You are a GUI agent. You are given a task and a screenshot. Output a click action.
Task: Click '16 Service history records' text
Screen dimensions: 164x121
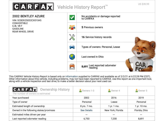pos(97,37)
